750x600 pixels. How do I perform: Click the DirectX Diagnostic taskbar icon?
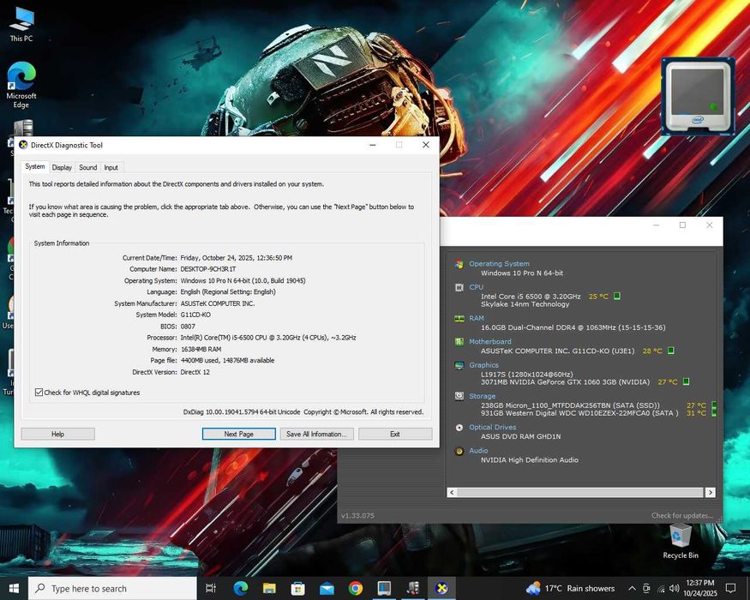click(x=441, y=588)
